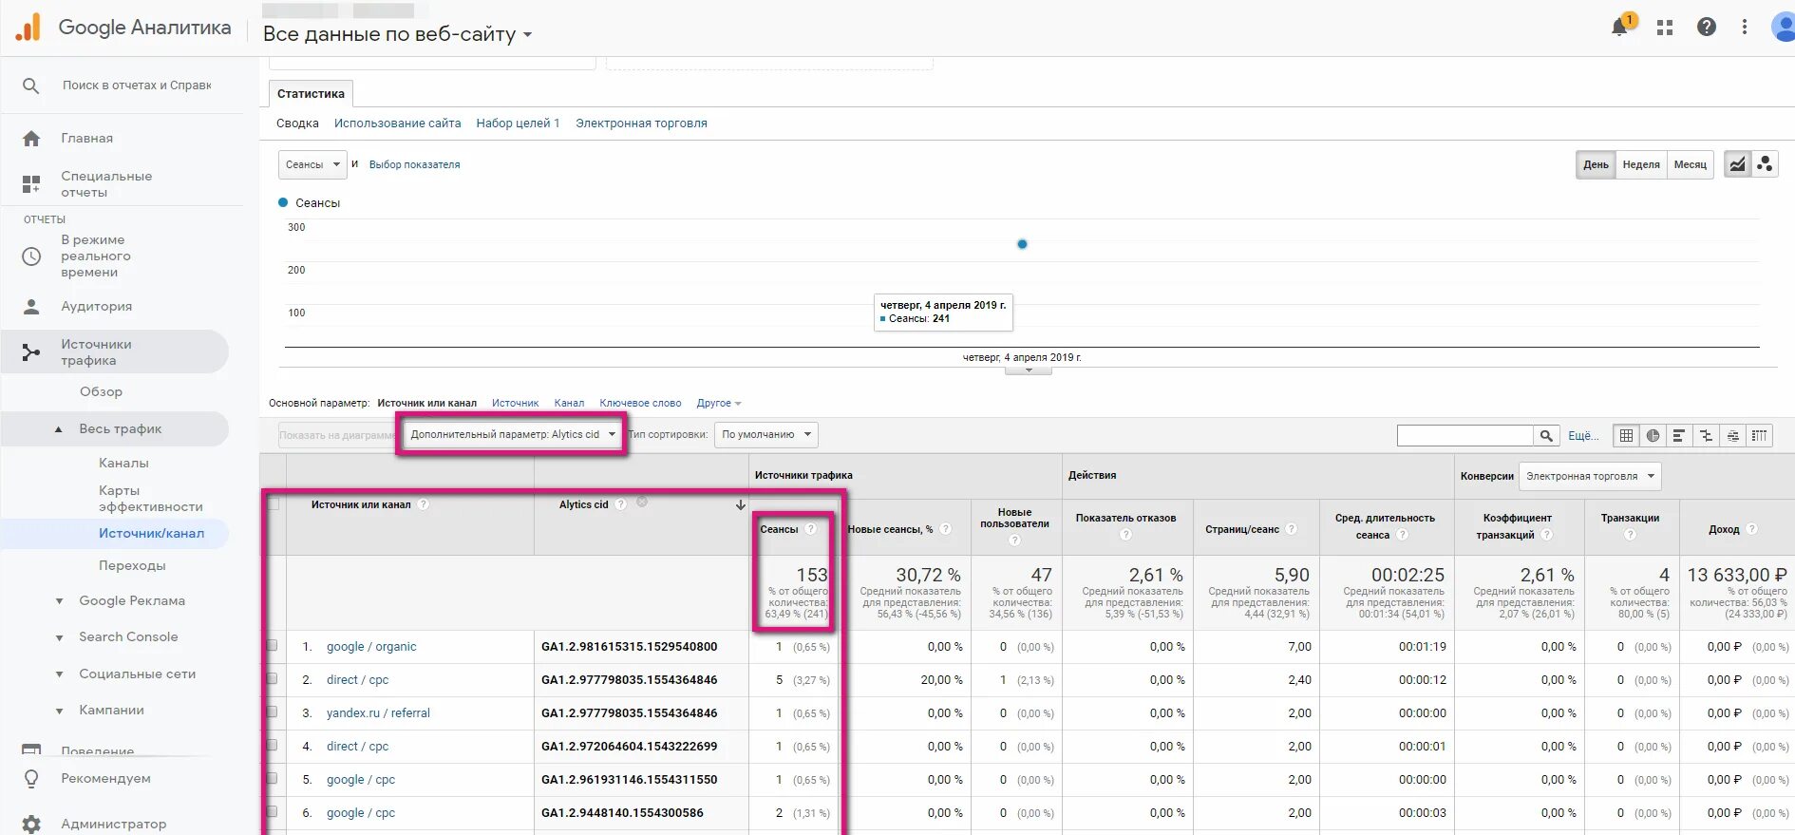Viewport: 1795px width, 835px height.
Task: Open help for Сеансы column
Action: pyautogui.click(x=810, y=529)
